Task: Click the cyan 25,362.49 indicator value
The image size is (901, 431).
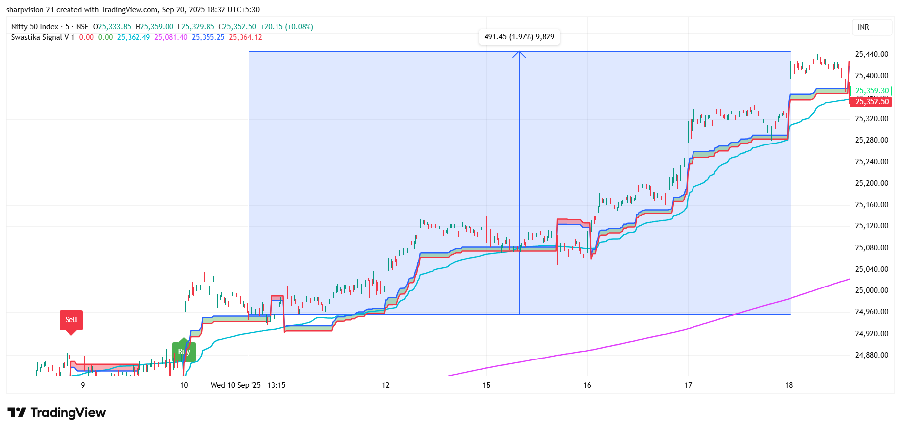Action: (133, 37)
